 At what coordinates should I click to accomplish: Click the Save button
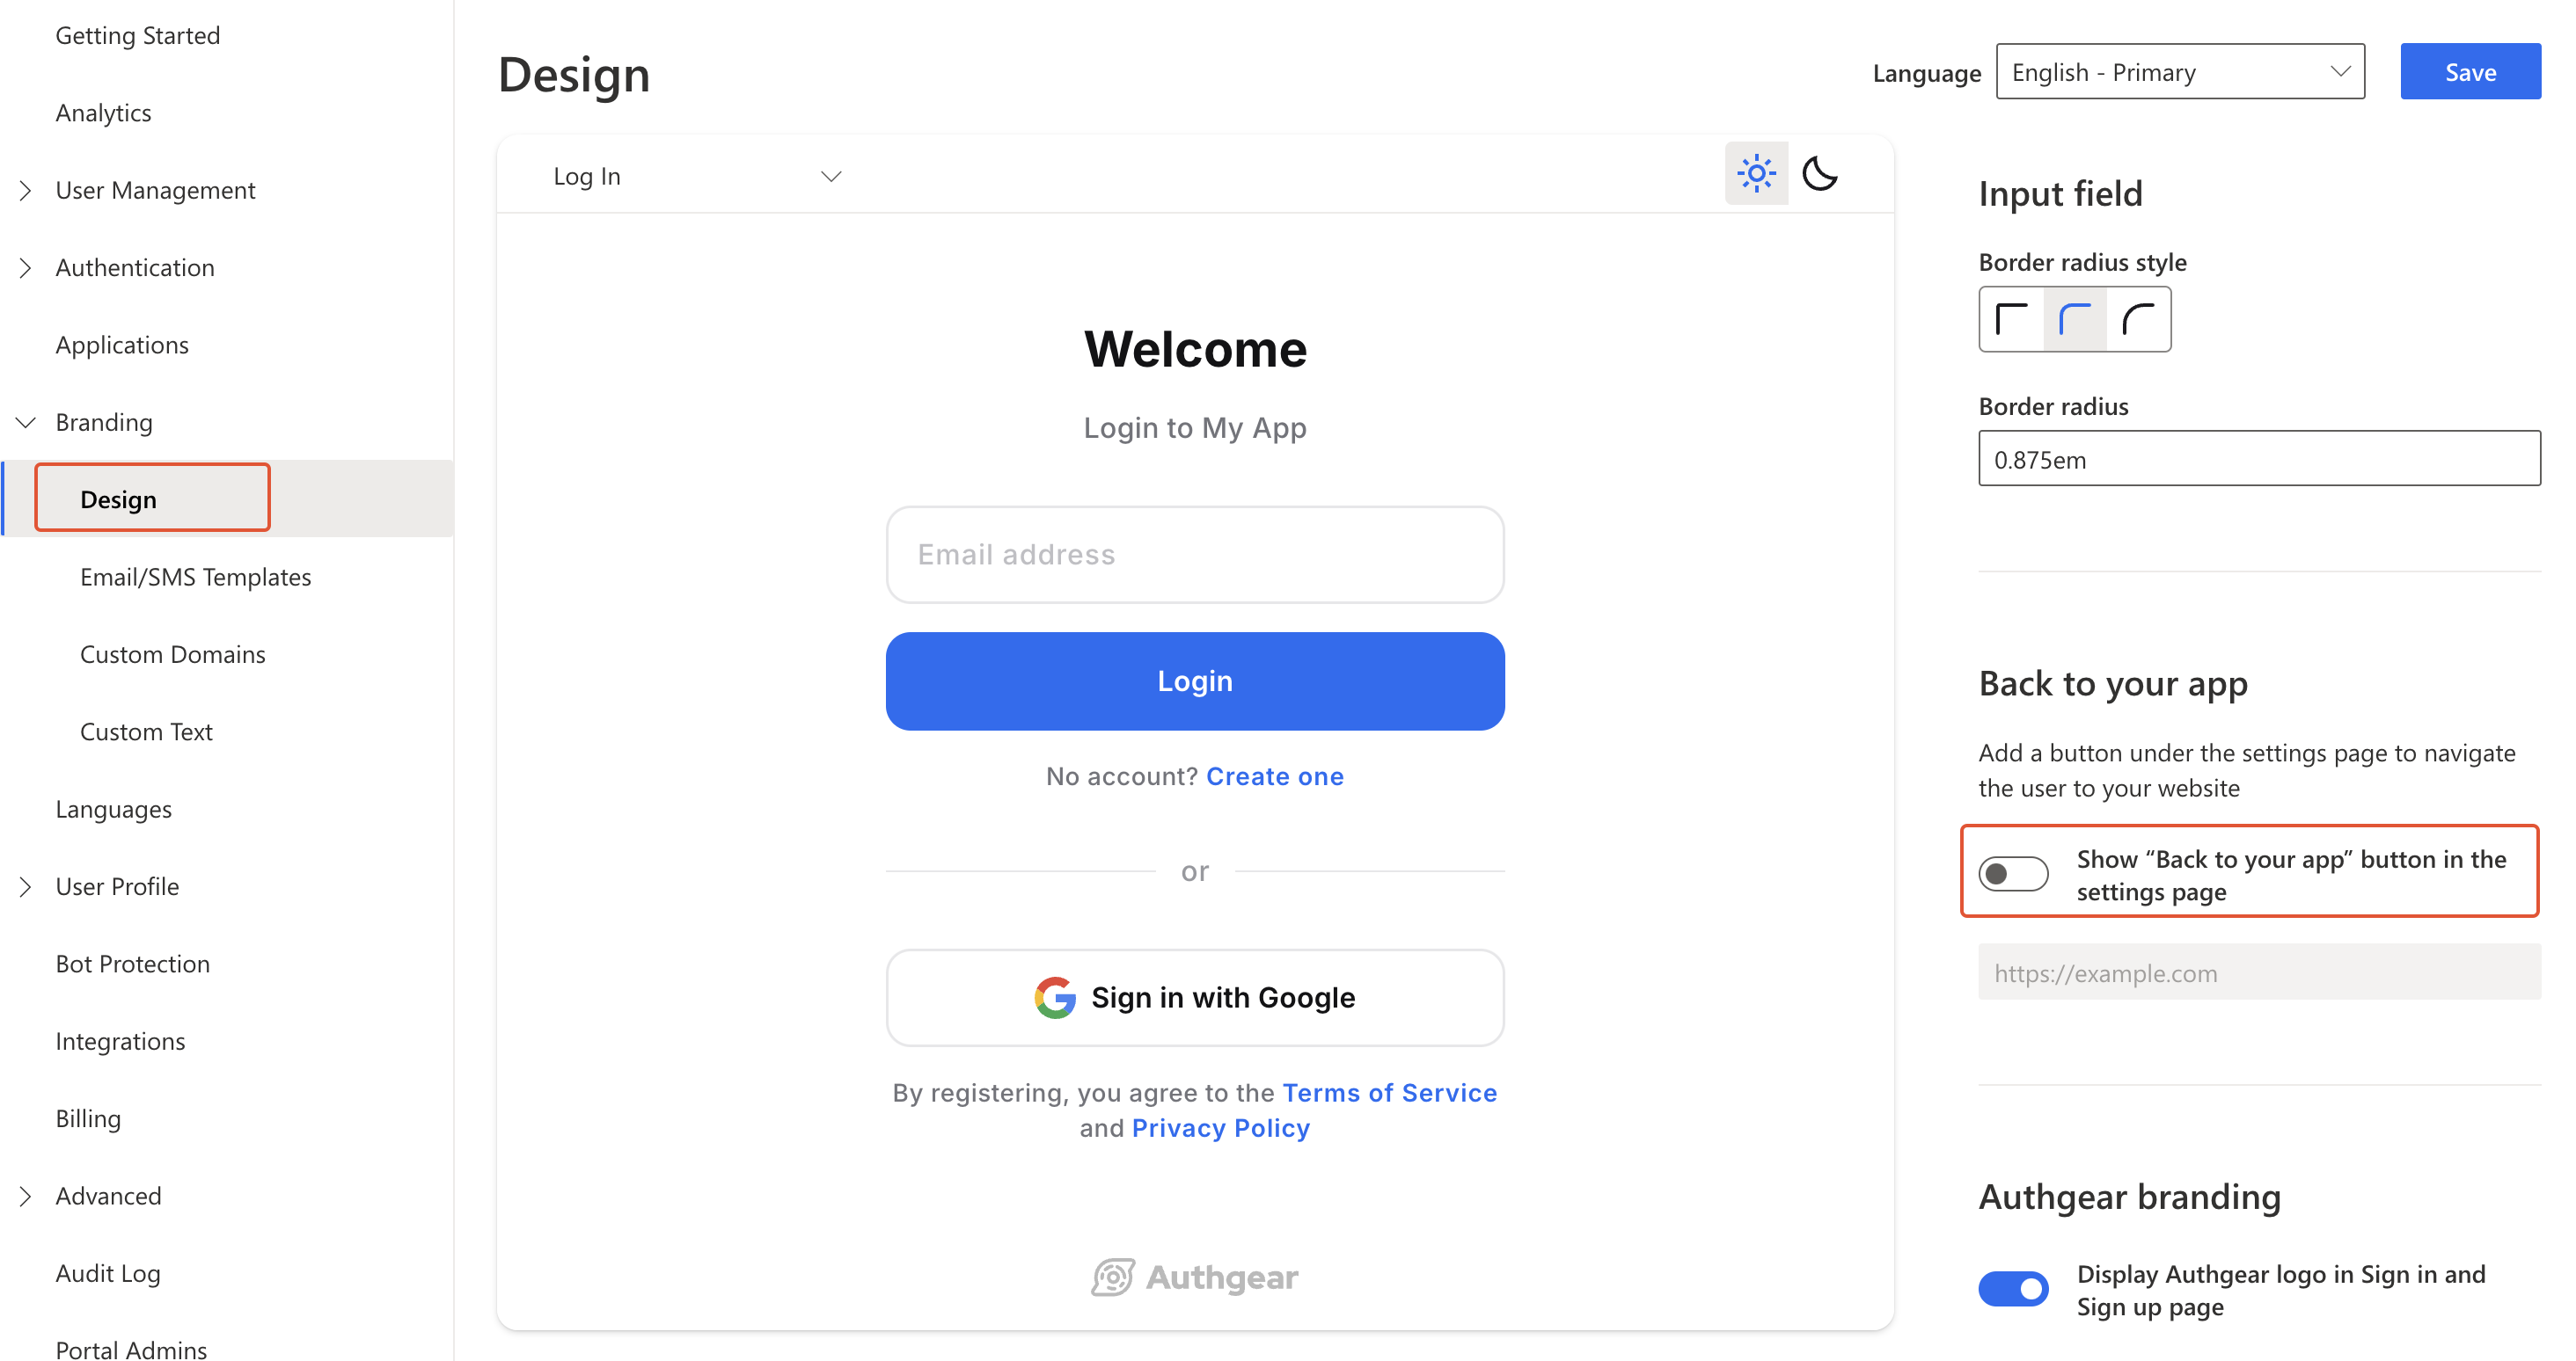(2469, 72)
